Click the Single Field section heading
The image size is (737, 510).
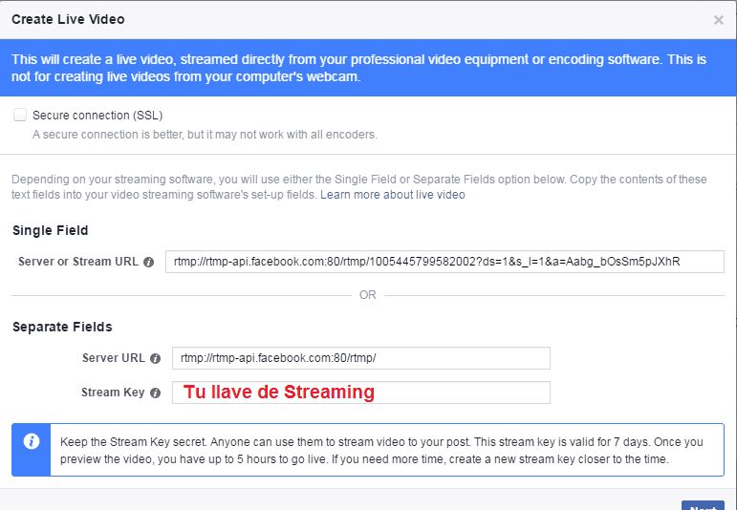click(x=50, y=230)
